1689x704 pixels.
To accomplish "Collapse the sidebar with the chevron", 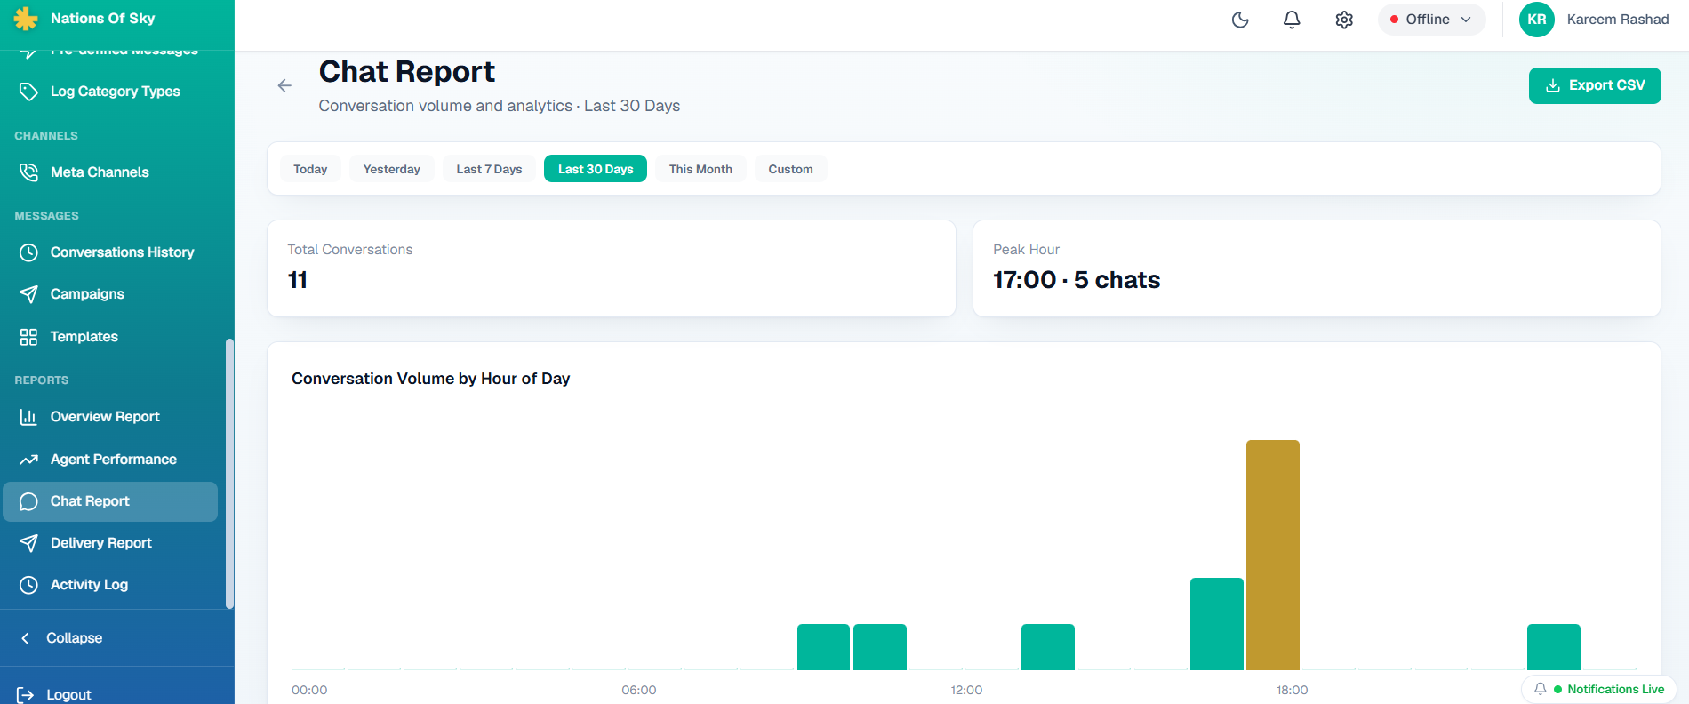I will 26,638.
